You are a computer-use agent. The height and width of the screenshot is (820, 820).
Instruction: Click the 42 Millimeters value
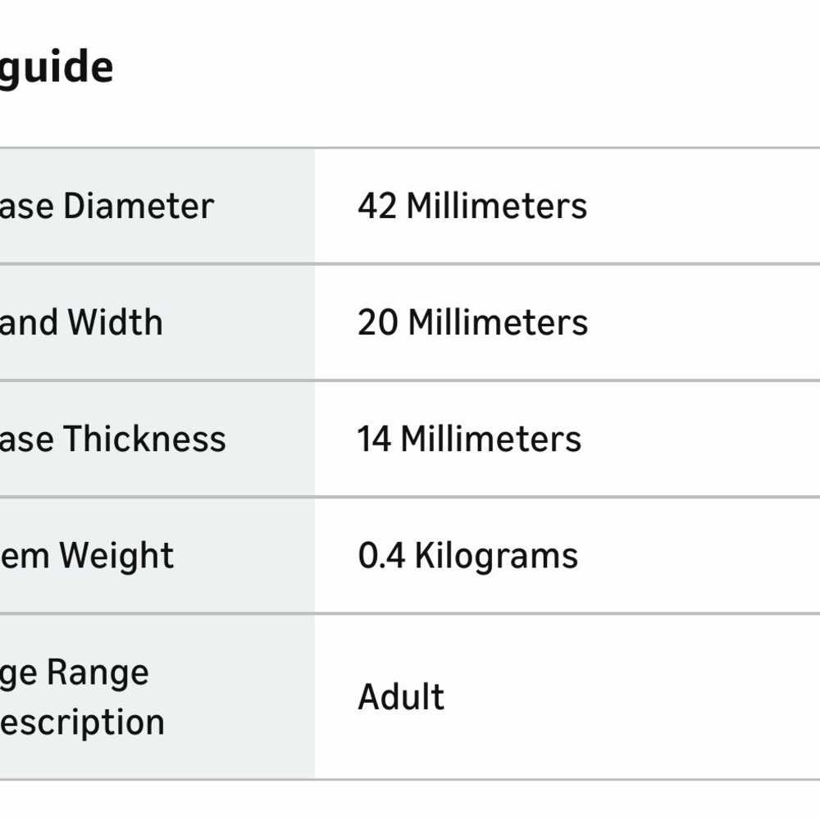[472, 206]
